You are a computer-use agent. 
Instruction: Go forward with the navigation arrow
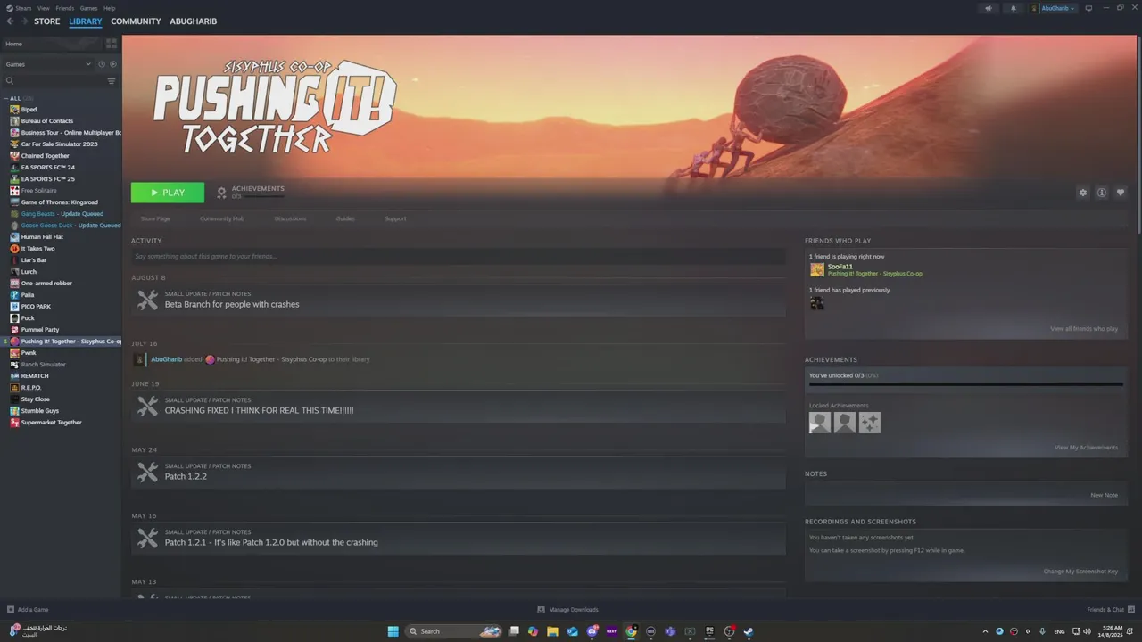click(23, 21)
